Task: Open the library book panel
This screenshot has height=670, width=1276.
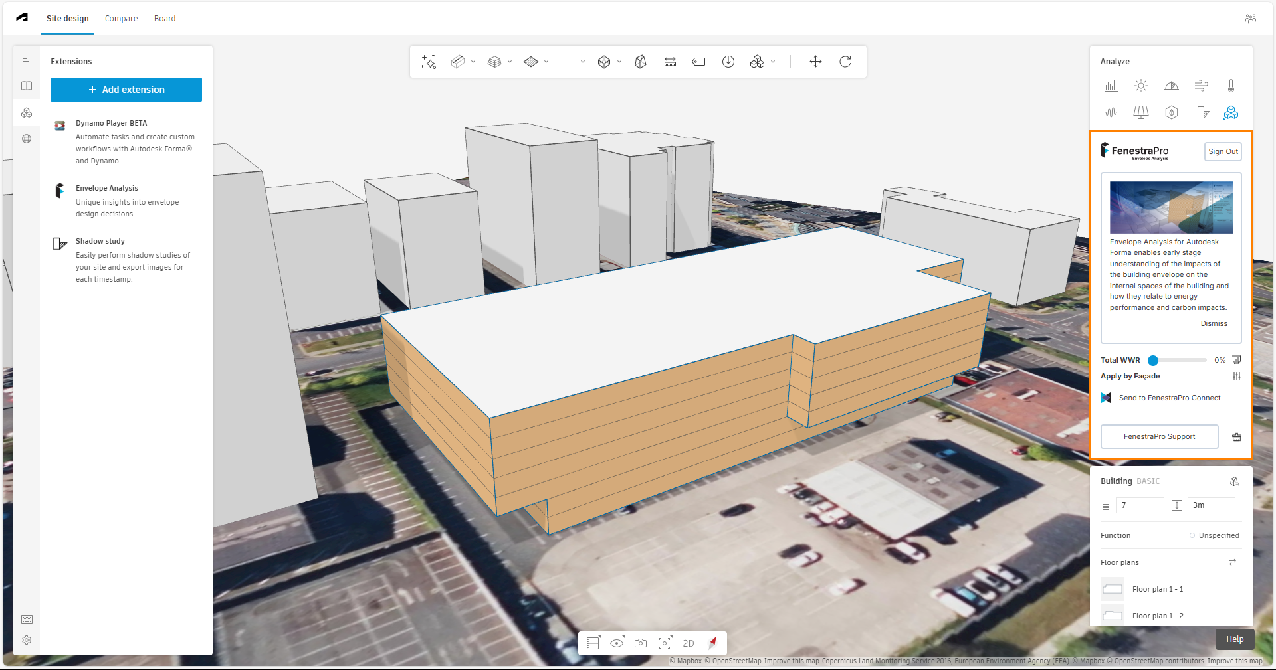Action: point(27,86)
